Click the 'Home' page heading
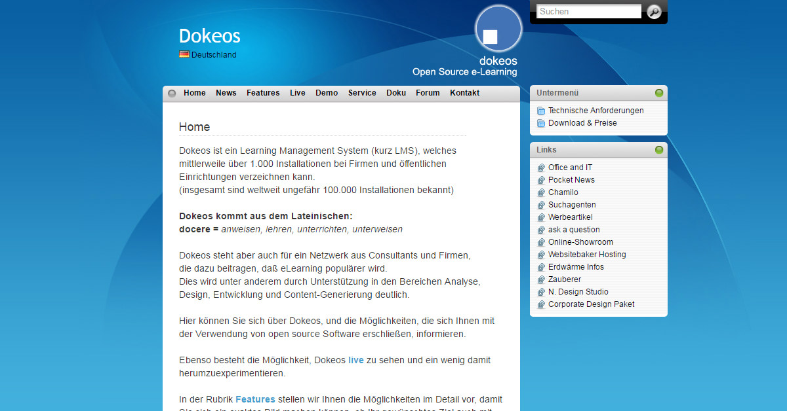787x411 pixels. pyautogui.click(x=195, y=127)
